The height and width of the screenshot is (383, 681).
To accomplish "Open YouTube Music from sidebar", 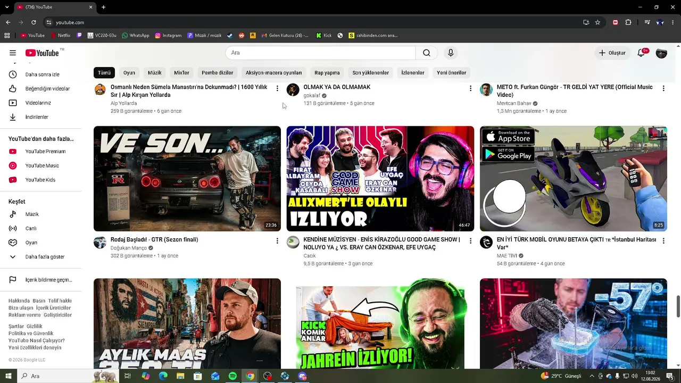I will 41,165.
